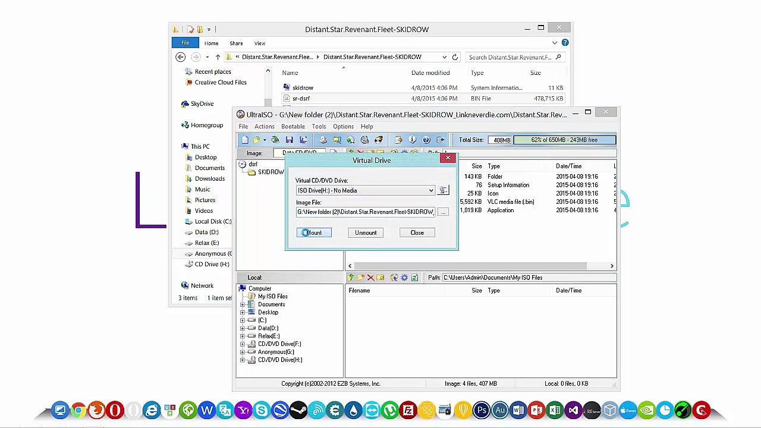Select Downloads in Explorer navigation pane
Screen dimensions: 761x428
210,178
